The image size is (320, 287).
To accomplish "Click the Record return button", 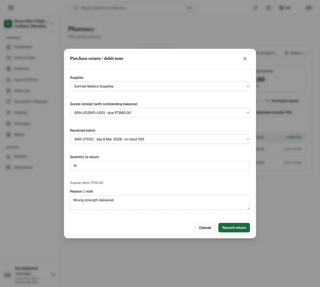I will coord(234,228).
